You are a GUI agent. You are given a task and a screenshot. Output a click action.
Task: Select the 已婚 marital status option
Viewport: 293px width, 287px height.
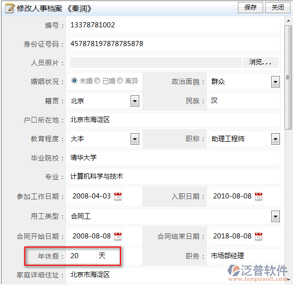click(97, 80)
